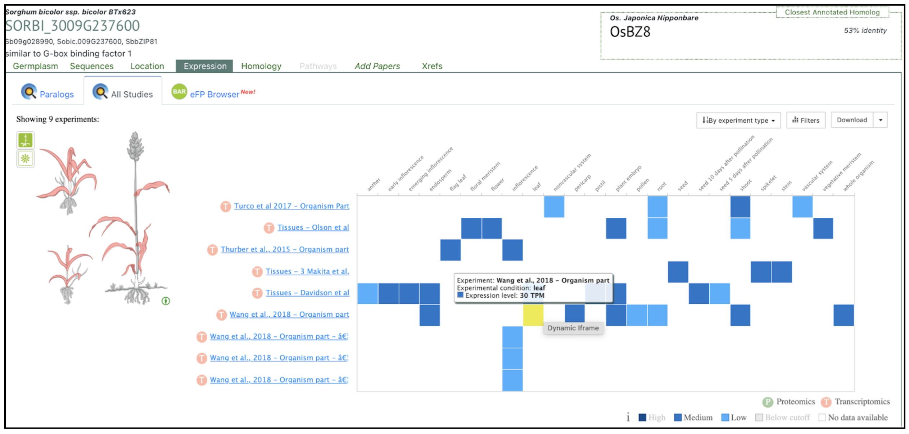Click the magnifier icon beside Paralogs
Image resolution: width=909 pixels, height=434 pixels.
point(29,92)
